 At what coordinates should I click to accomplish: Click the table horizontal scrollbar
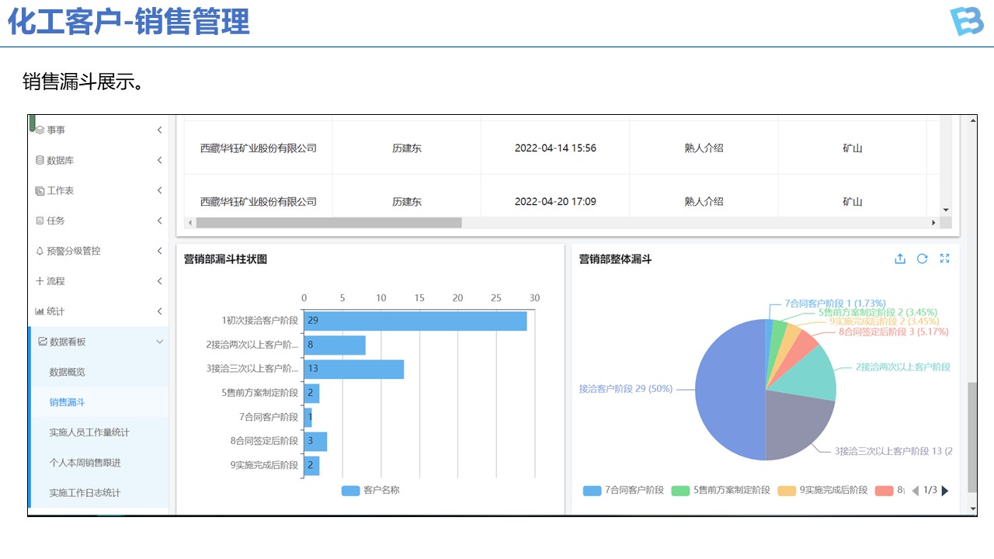pos(328,223)
